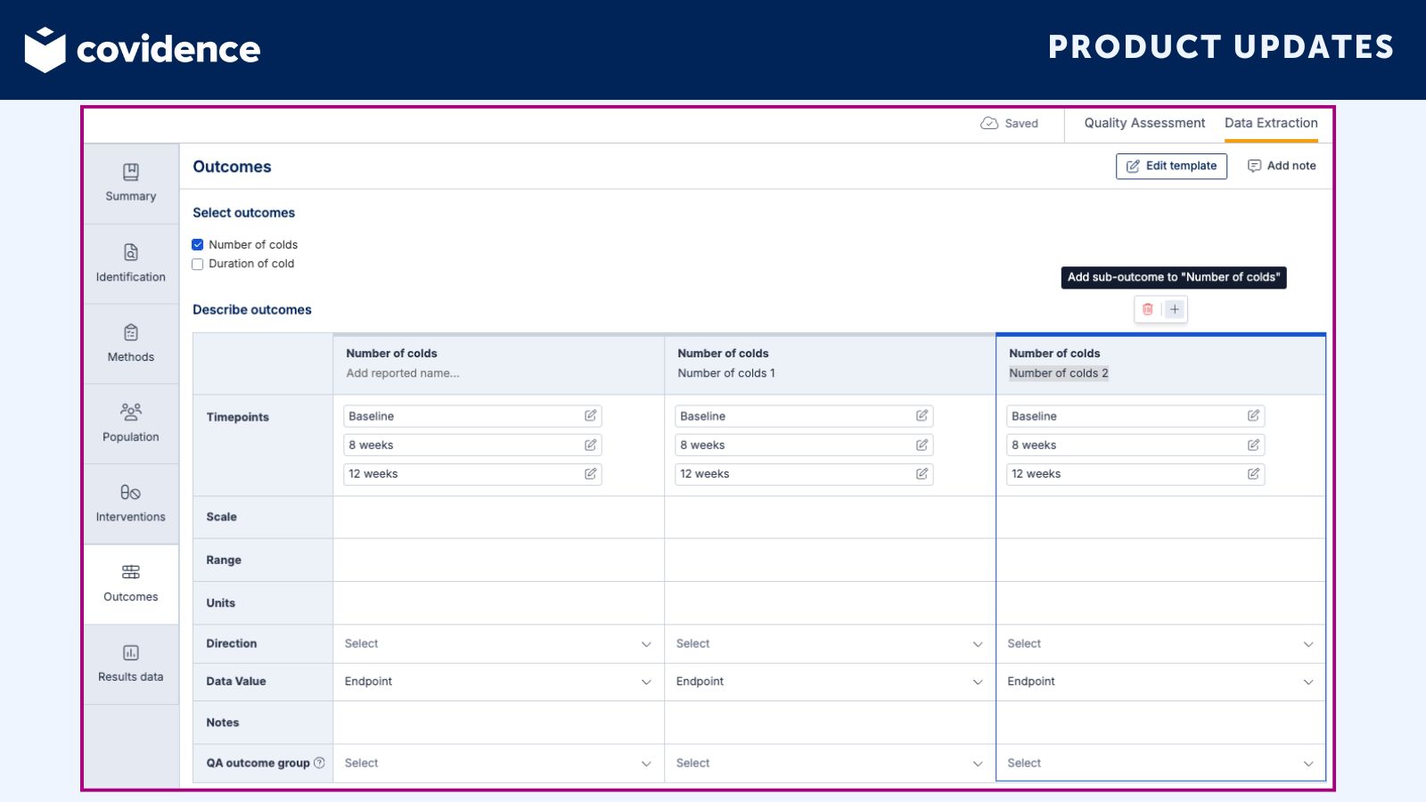Viewport: 1426px width, 802px height.
Task: Edit 12 weeks timepoint for Number of colds 2
Action: tap(1253, 474)
